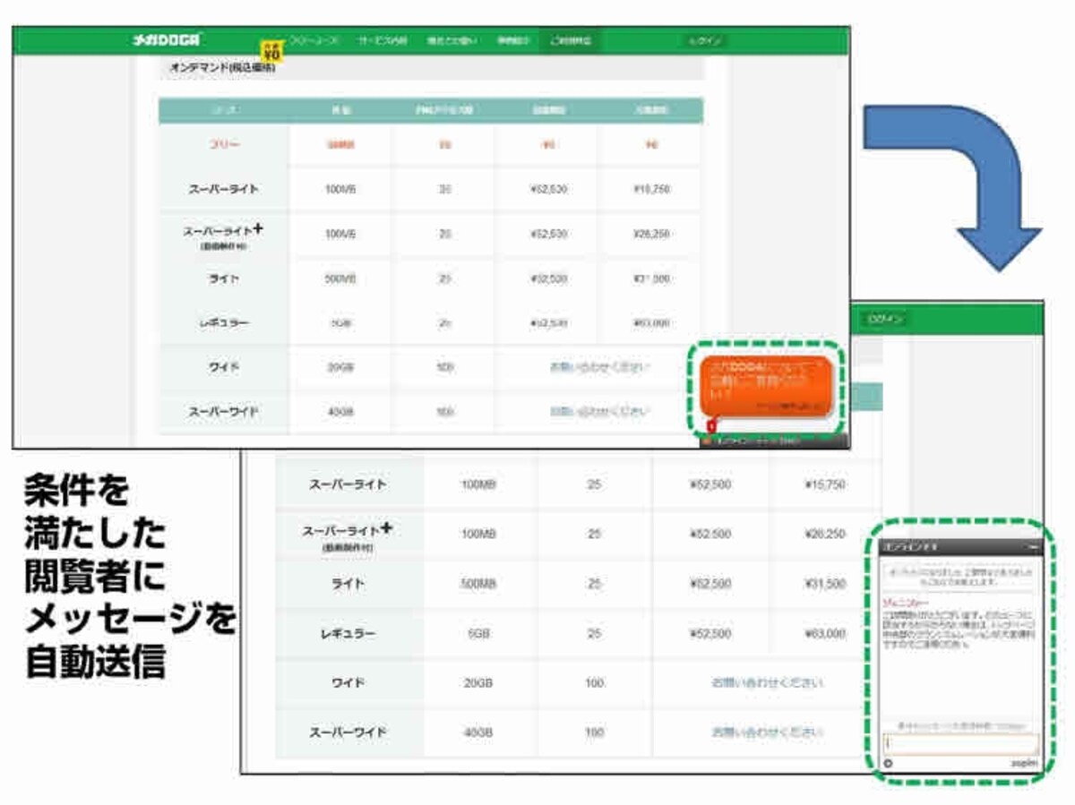
Task: Click the chat window title bar
Action: pyautogui.click(x=961, y=546)
